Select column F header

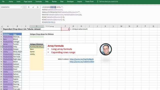[x=65, y=26]
